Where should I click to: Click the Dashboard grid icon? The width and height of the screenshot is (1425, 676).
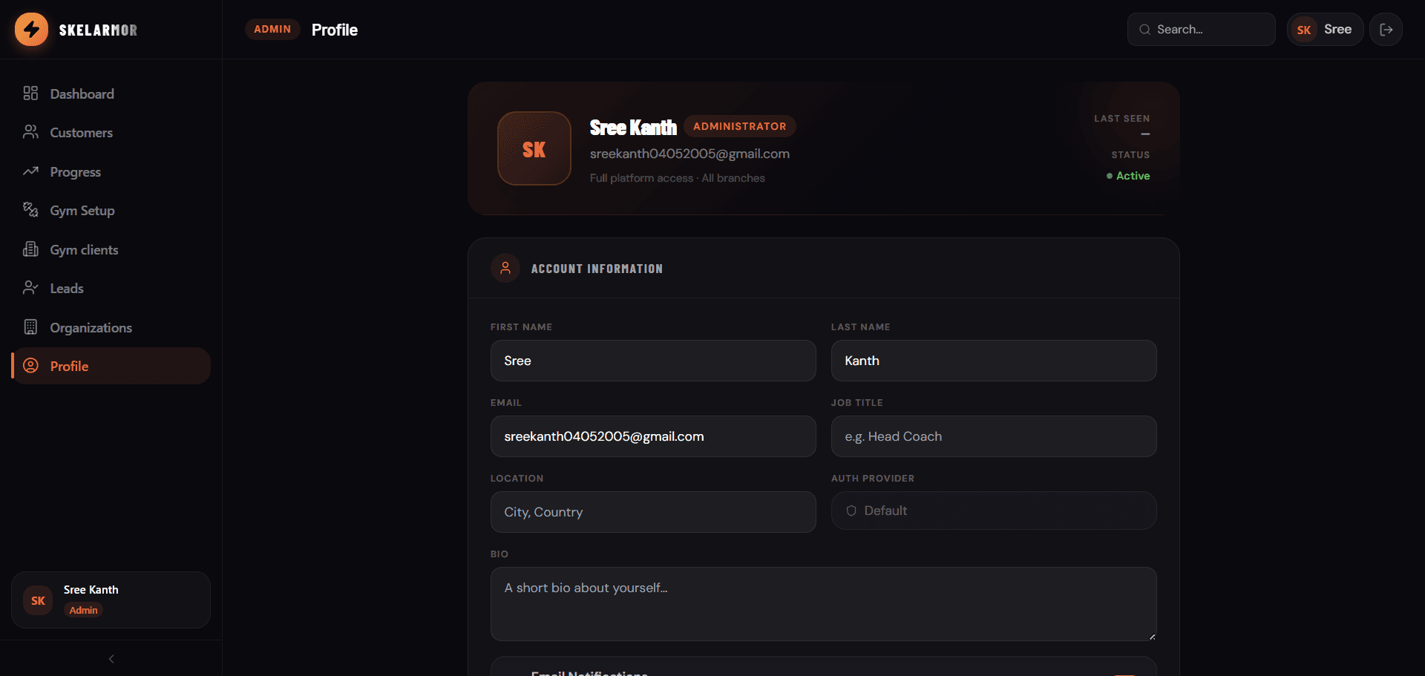[x=30, y=93]
